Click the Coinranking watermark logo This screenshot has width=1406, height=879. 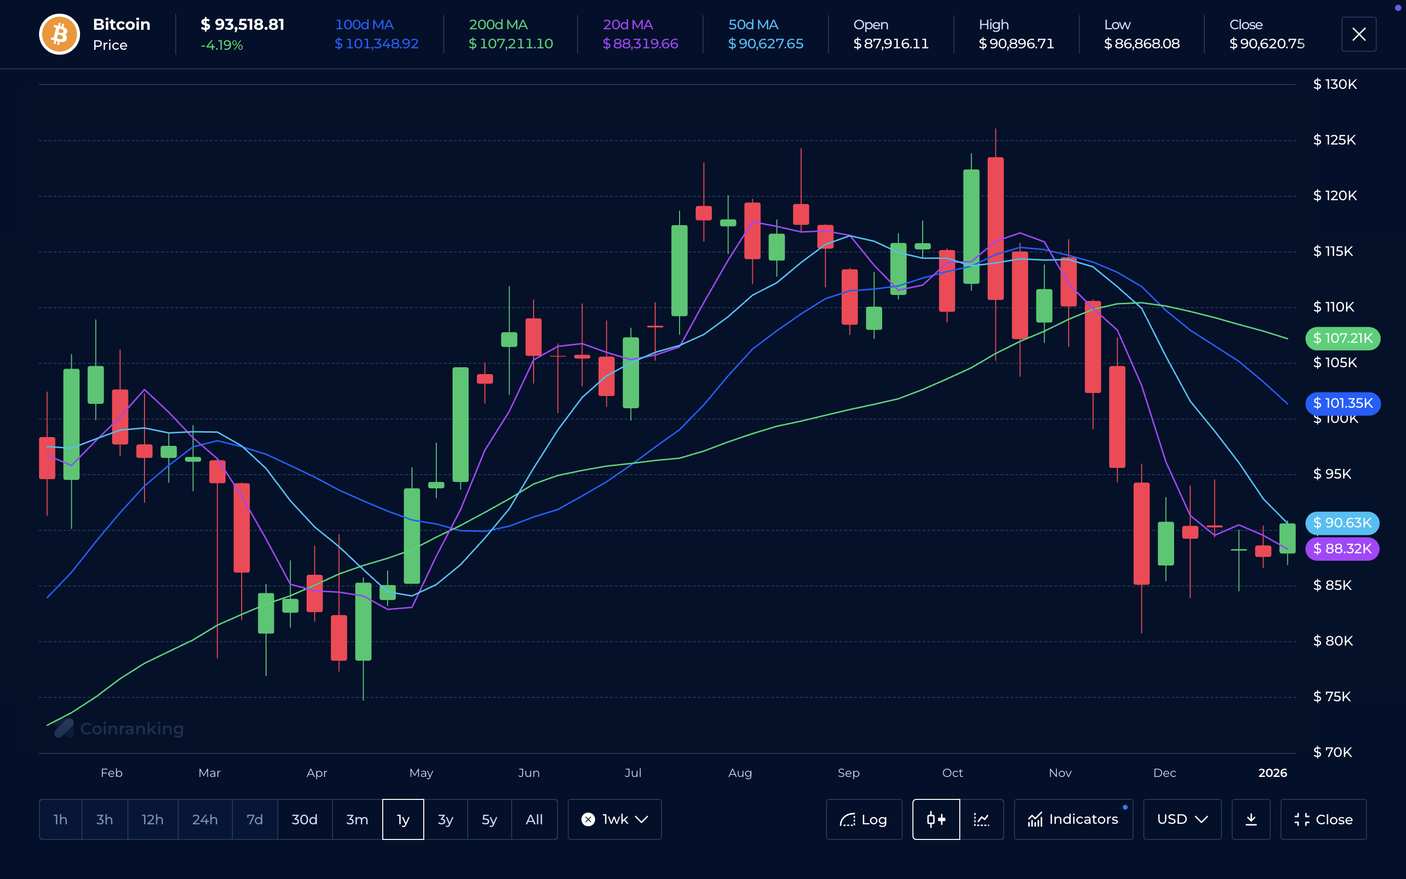(x=64, y=728)
